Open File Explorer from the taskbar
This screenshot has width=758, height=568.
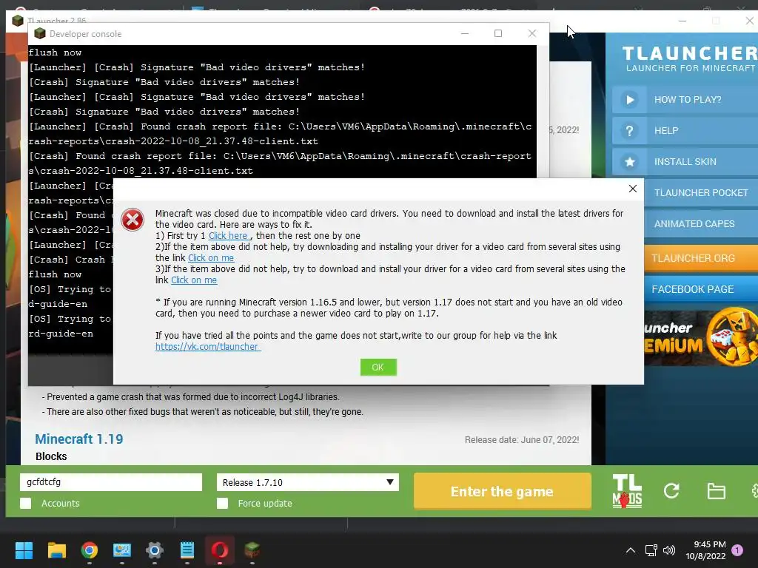(56, 550)
